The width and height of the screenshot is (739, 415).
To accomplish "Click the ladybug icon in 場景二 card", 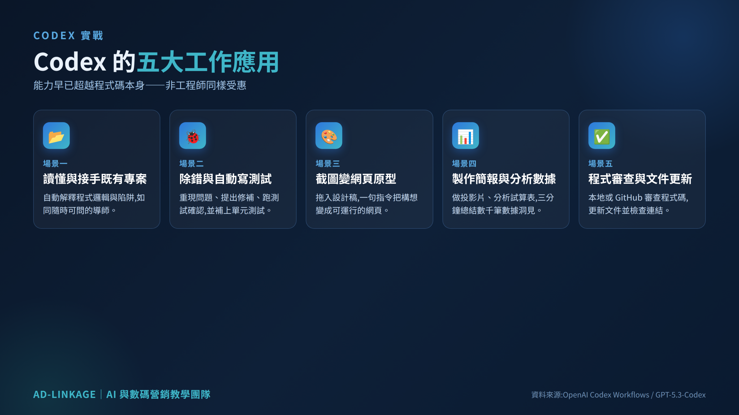I will point(193,136).
